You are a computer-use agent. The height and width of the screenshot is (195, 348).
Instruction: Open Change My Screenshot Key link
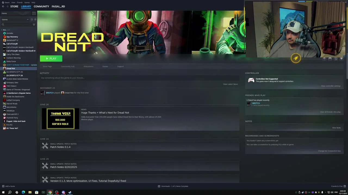coord(329,151)
